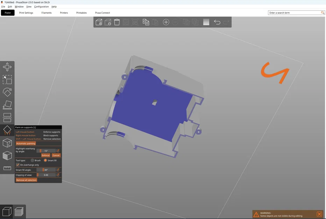Click the search magnifier icon
The width and height of the screenshot is (326, 219).
(323, 13)
